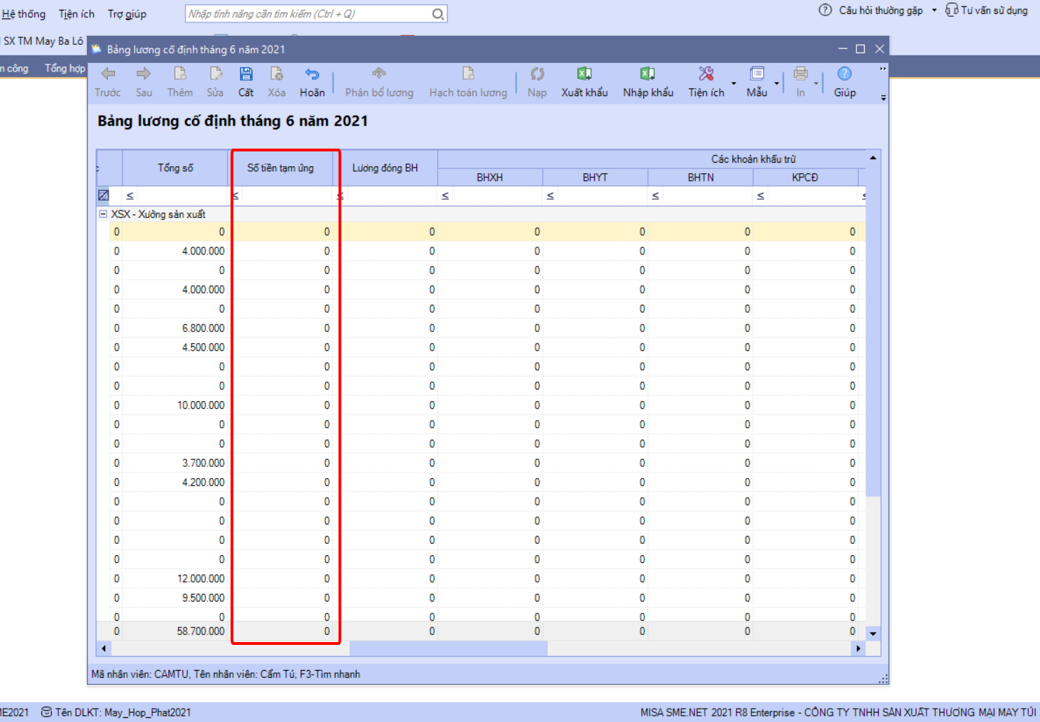Open the Hệ thống menu
Screen dimensions: 1040x722
23,14
